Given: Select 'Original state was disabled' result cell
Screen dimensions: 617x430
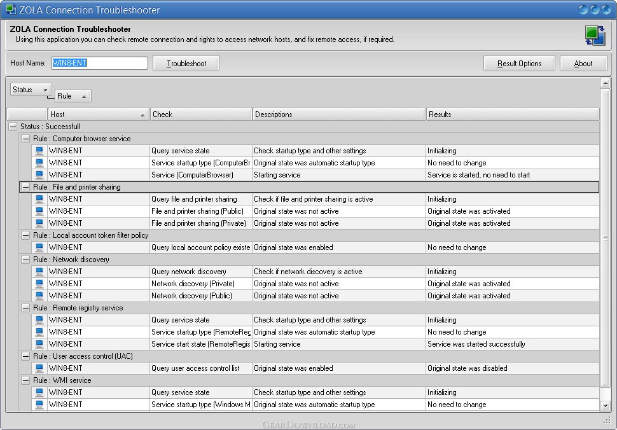Looking at the screenshot, I should 512,368.
